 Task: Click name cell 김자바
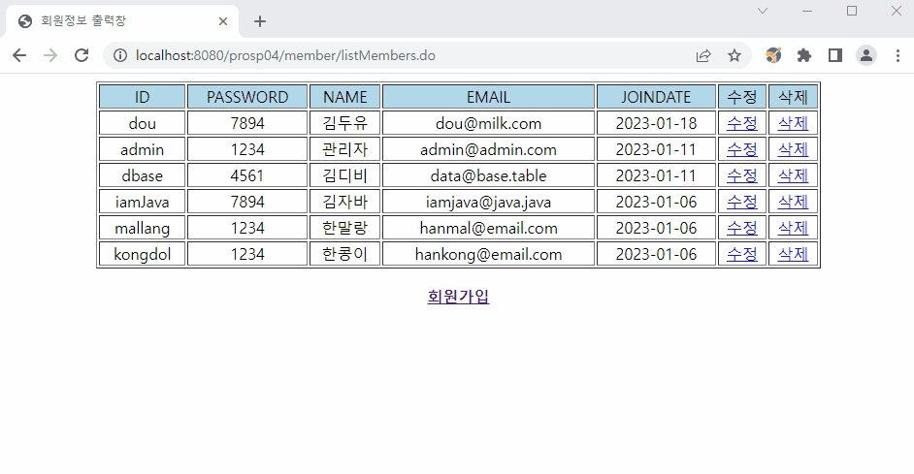(x=345, y=202)
